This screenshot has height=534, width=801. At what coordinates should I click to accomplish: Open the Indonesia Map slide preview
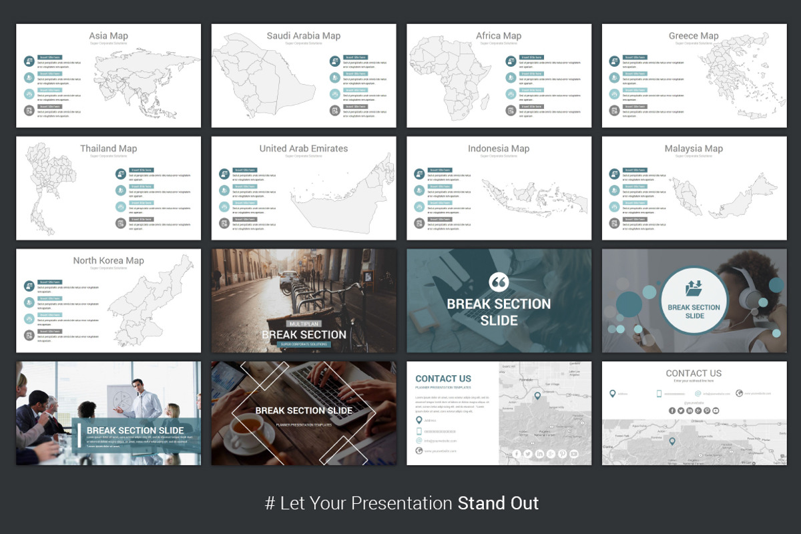[498, 188]
